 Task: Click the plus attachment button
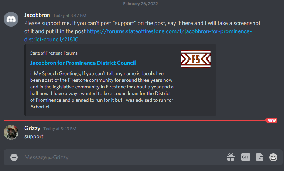(x=14, y=157)
